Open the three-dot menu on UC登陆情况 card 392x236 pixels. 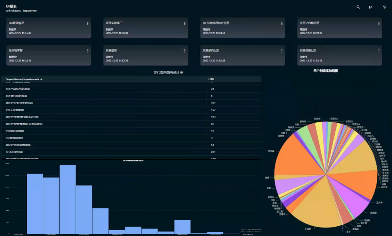[88, 23]
